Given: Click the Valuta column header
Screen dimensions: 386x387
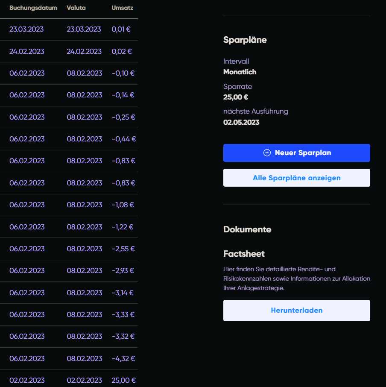Looking at the screenshot, I should tap(76, 8).
